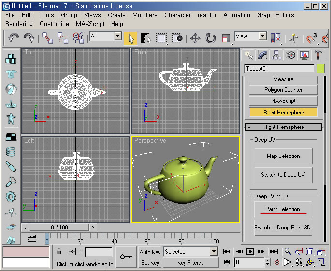The image size is (331, 271).
Task: Click the Map Selection button
Action: [283, 156]
